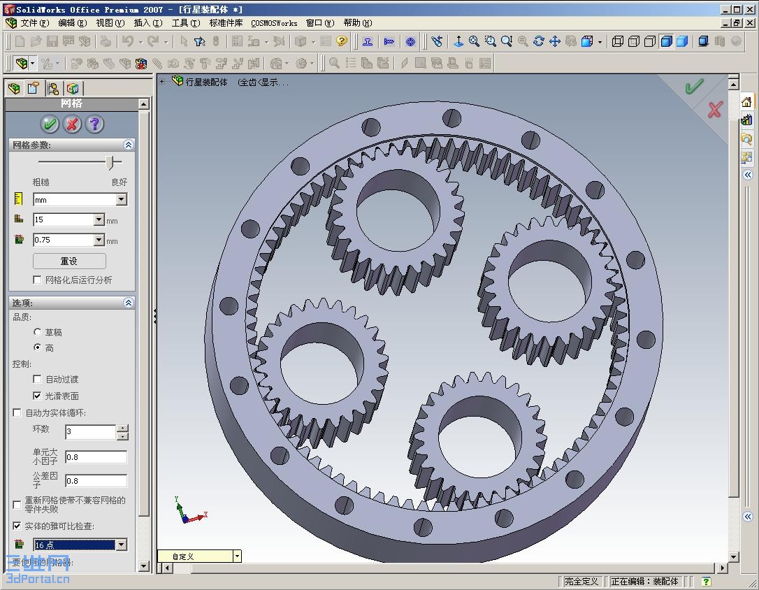759x590 pixels.
Task: Click the Toolbox beam calculator icon
Action: tap(368, 42)
